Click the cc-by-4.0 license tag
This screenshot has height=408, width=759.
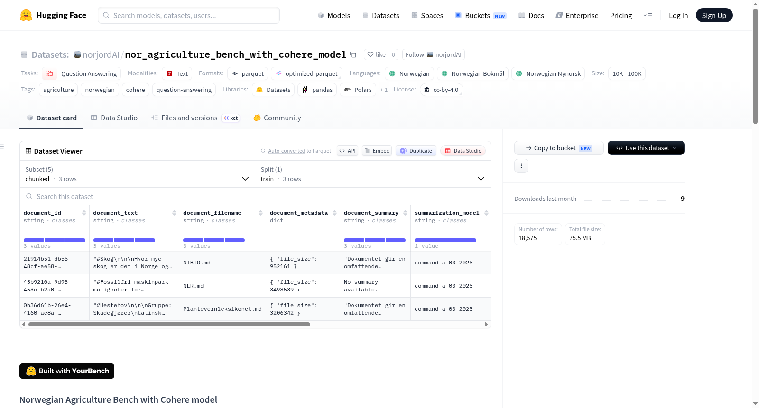(441, 90)
